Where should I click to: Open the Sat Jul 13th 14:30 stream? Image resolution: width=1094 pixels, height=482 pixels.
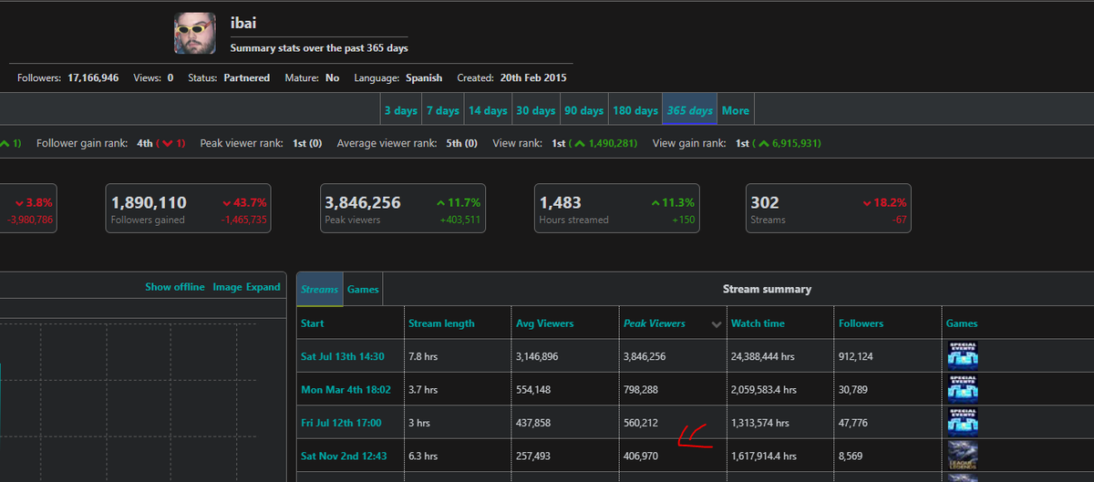(x=343, y=356)
